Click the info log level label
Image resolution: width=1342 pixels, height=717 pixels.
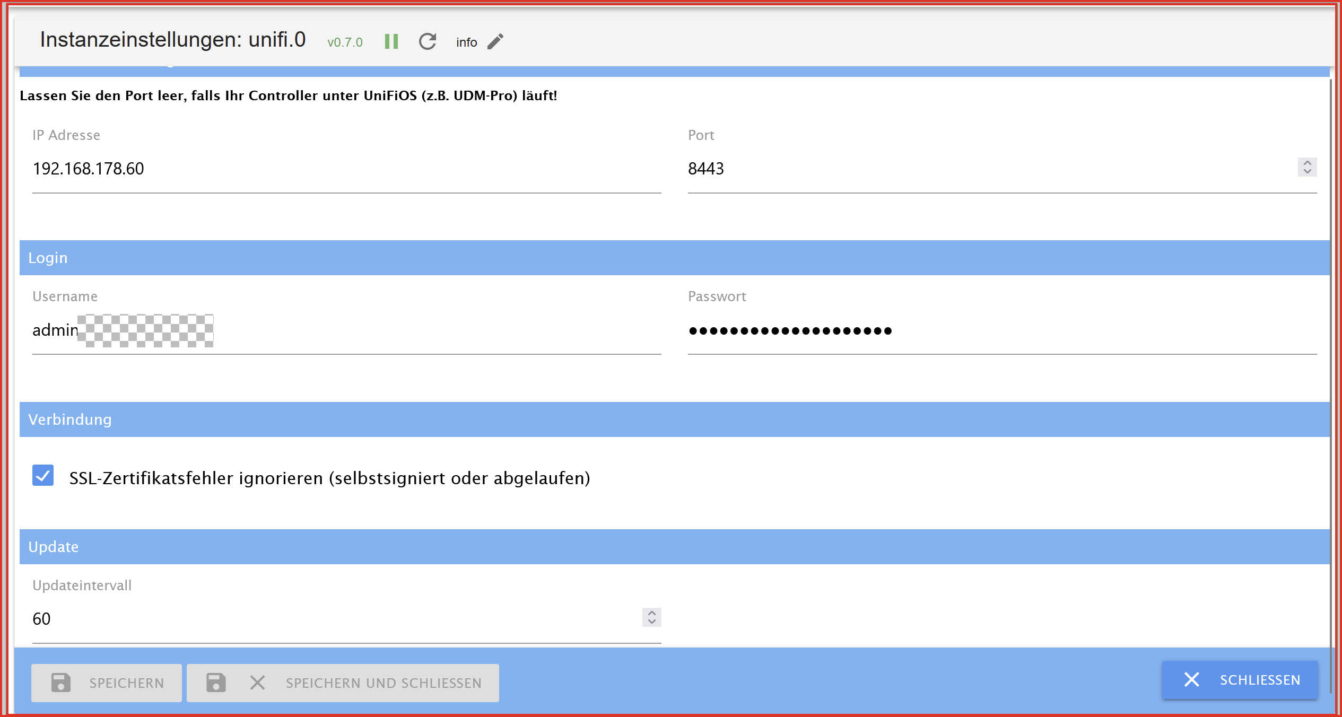coord(466,42)
